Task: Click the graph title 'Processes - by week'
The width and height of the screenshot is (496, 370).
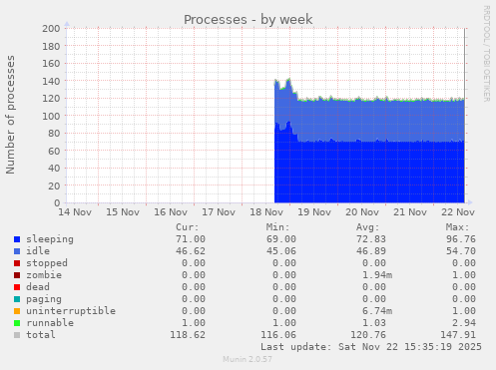Action: click(x=248, y=20)
